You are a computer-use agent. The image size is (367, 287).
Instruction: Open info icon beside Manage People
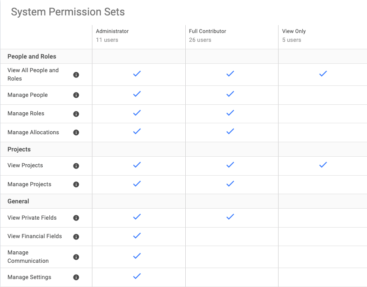[x=76, y=95]
